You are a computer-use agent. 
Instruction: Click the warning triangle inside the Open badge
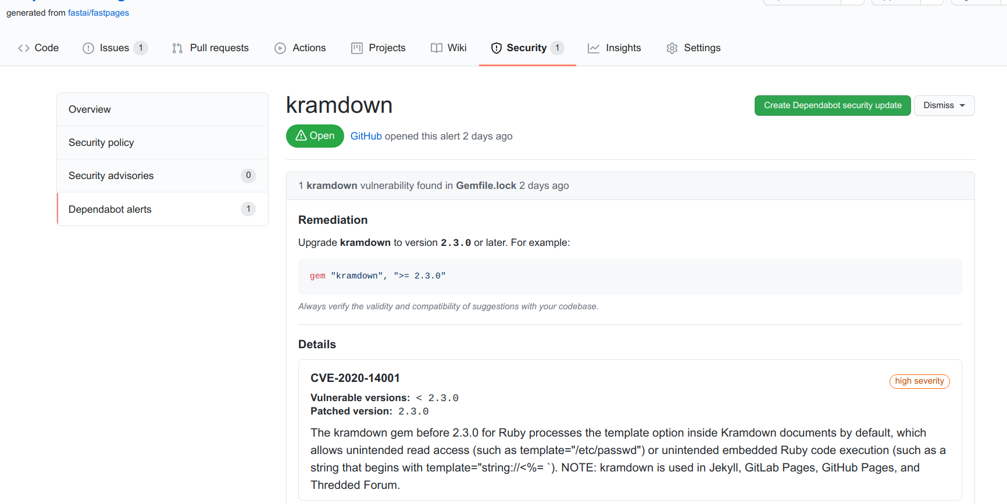click(x=301, y=135)
